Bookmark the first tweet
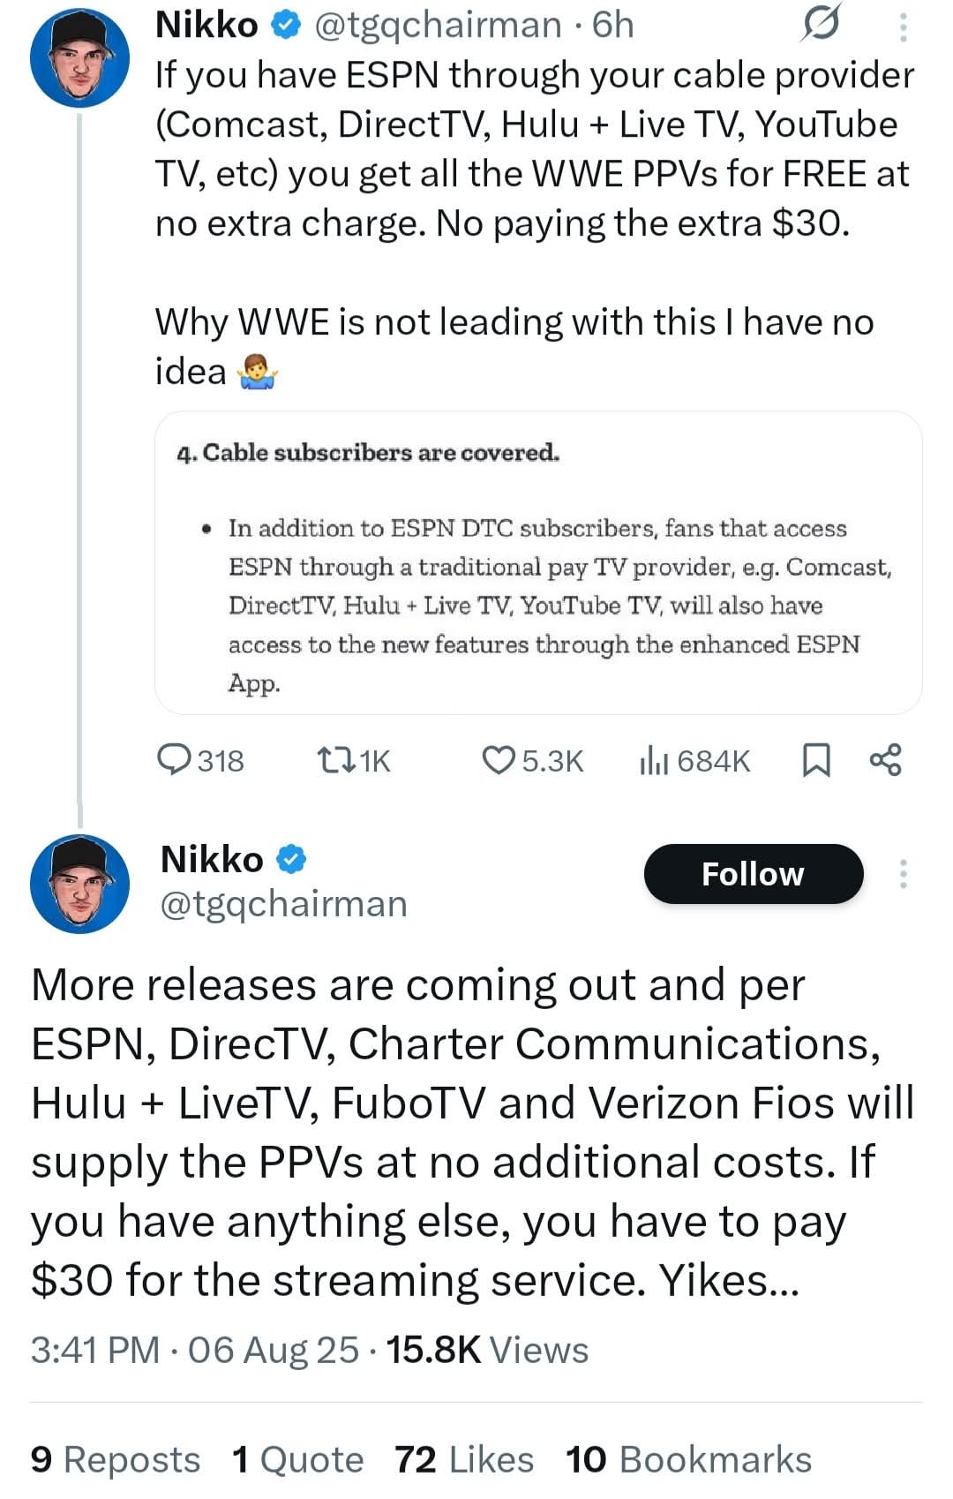 pyautogui.click(x=816, y=760)
